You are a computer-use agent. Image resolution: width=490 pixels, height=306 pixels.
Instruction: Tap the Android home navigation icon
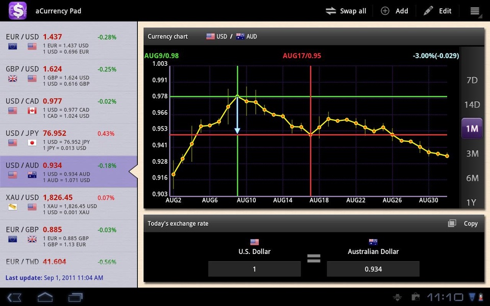click(45, 297)
